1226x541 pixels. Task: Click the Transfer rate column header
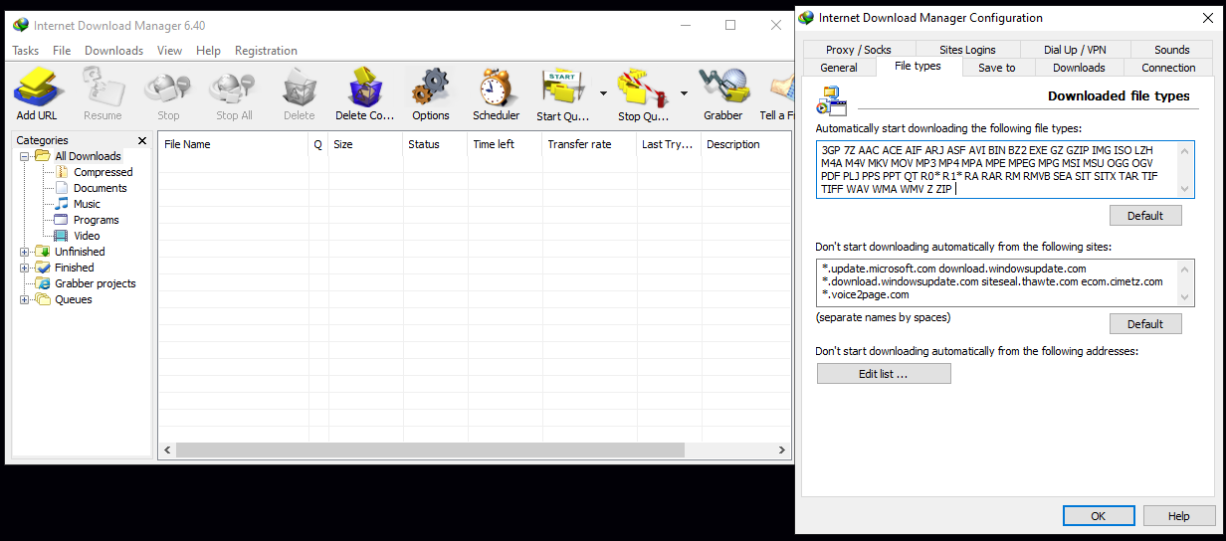589,144
